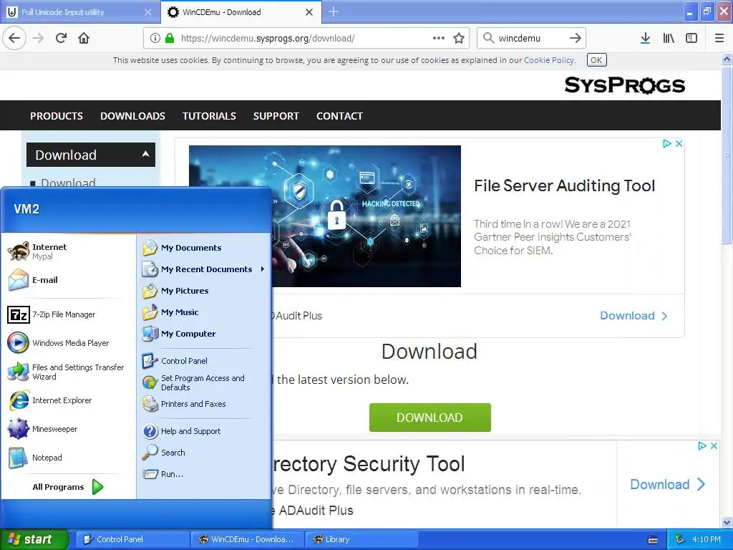
Task: Open Printers and Faxes
Action: [x=204, y=404]
